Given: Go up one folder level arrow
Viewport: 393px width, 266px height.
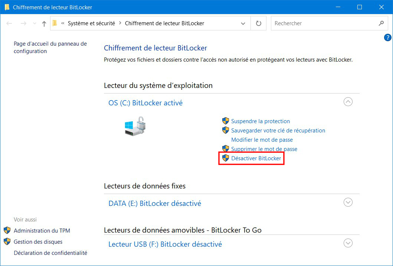Looking at the screenshot, I should [44, 23].
